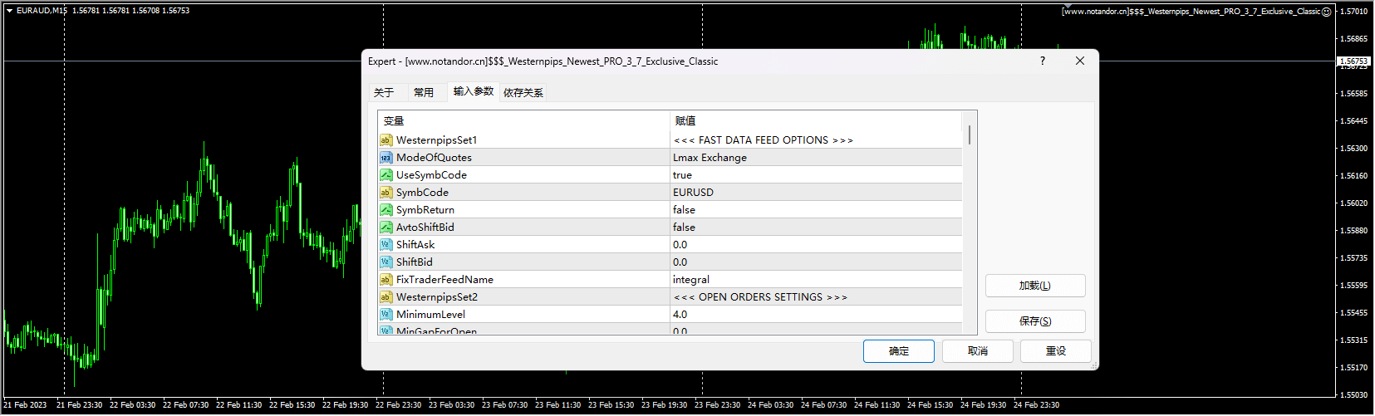
Task: Select the boolean icon beside UseSymbCode
Action: (385, 175)
